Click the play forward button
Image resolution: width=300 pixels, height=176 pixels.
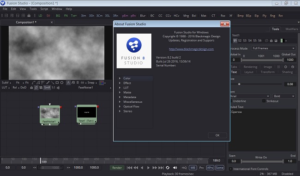pos(148,168)
